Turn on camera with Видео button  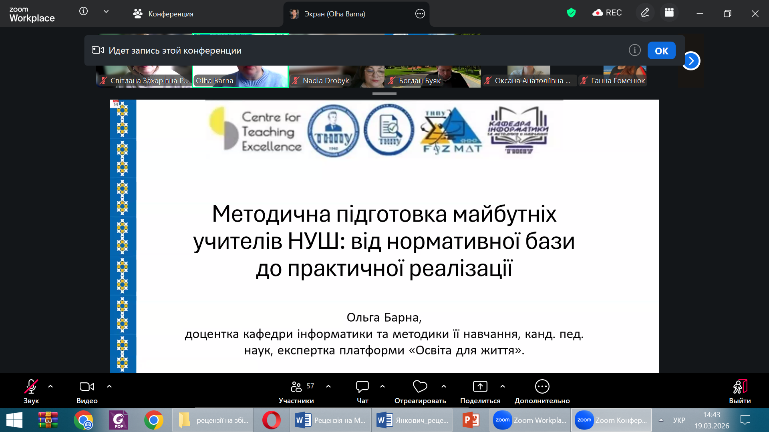point(87,391)
